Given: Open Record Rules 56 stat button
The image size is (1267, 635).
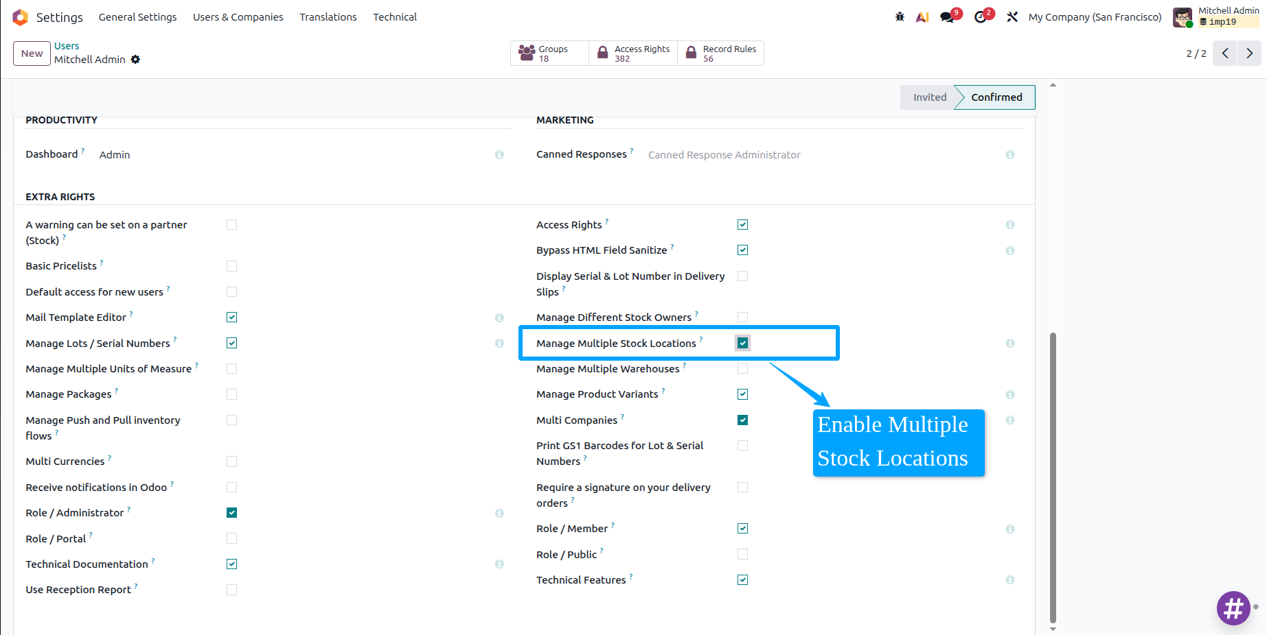Looking at the screenshot, I should coord(721,53).
